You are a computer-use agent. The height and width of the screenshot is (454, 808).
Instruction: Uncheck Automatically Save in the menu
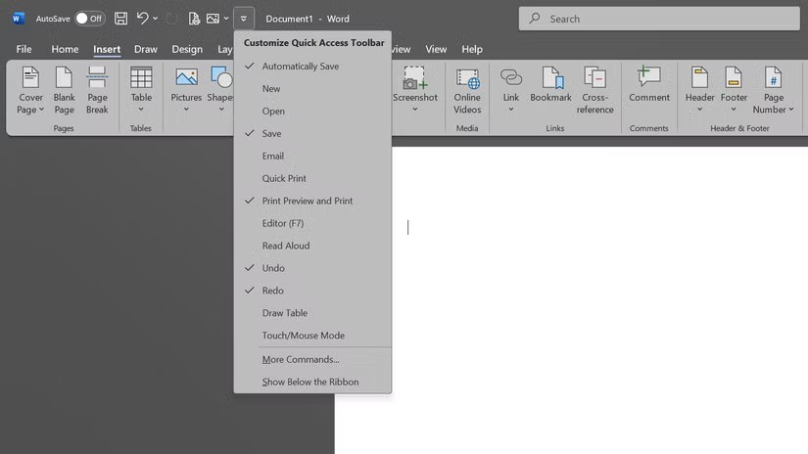click(x=300, y=67)
